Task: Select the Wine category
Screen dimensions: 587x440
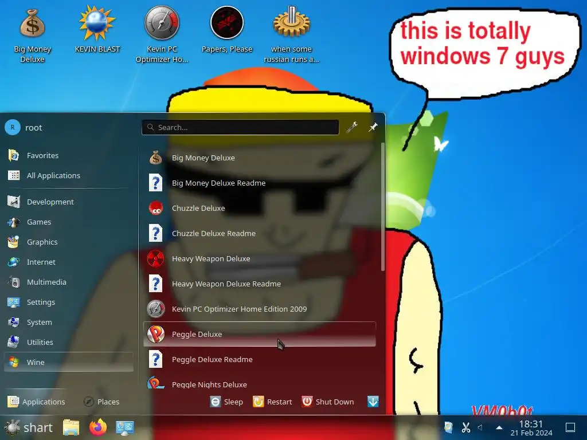Action: coord(69,362)
